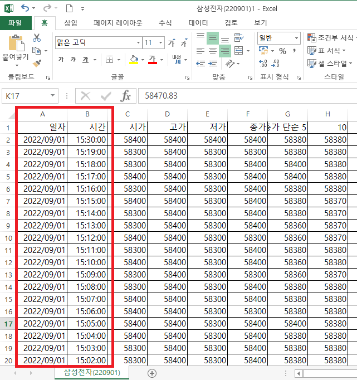Toggle Underline formatting
This screenshot has height=380, width=357.
tap(86, 60)
